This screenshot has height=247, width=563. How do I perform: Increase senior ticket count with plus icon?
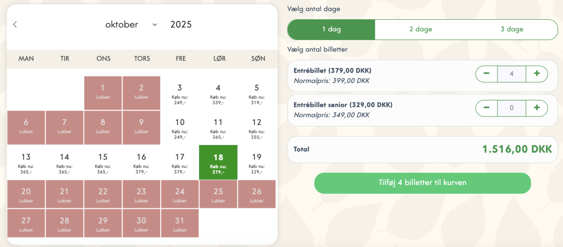pyautogui.click(x=537, y=108)
